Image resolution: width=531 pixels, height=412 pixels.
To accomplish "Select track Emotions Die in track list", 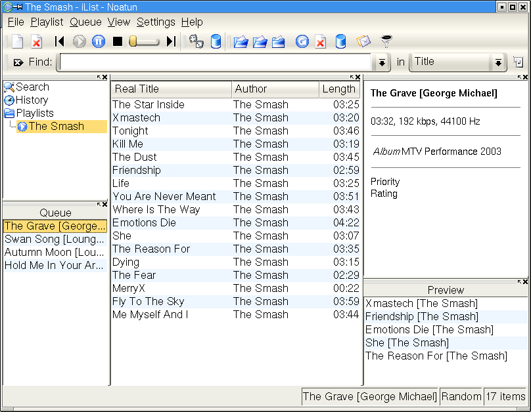I will [x=236, y=223].
